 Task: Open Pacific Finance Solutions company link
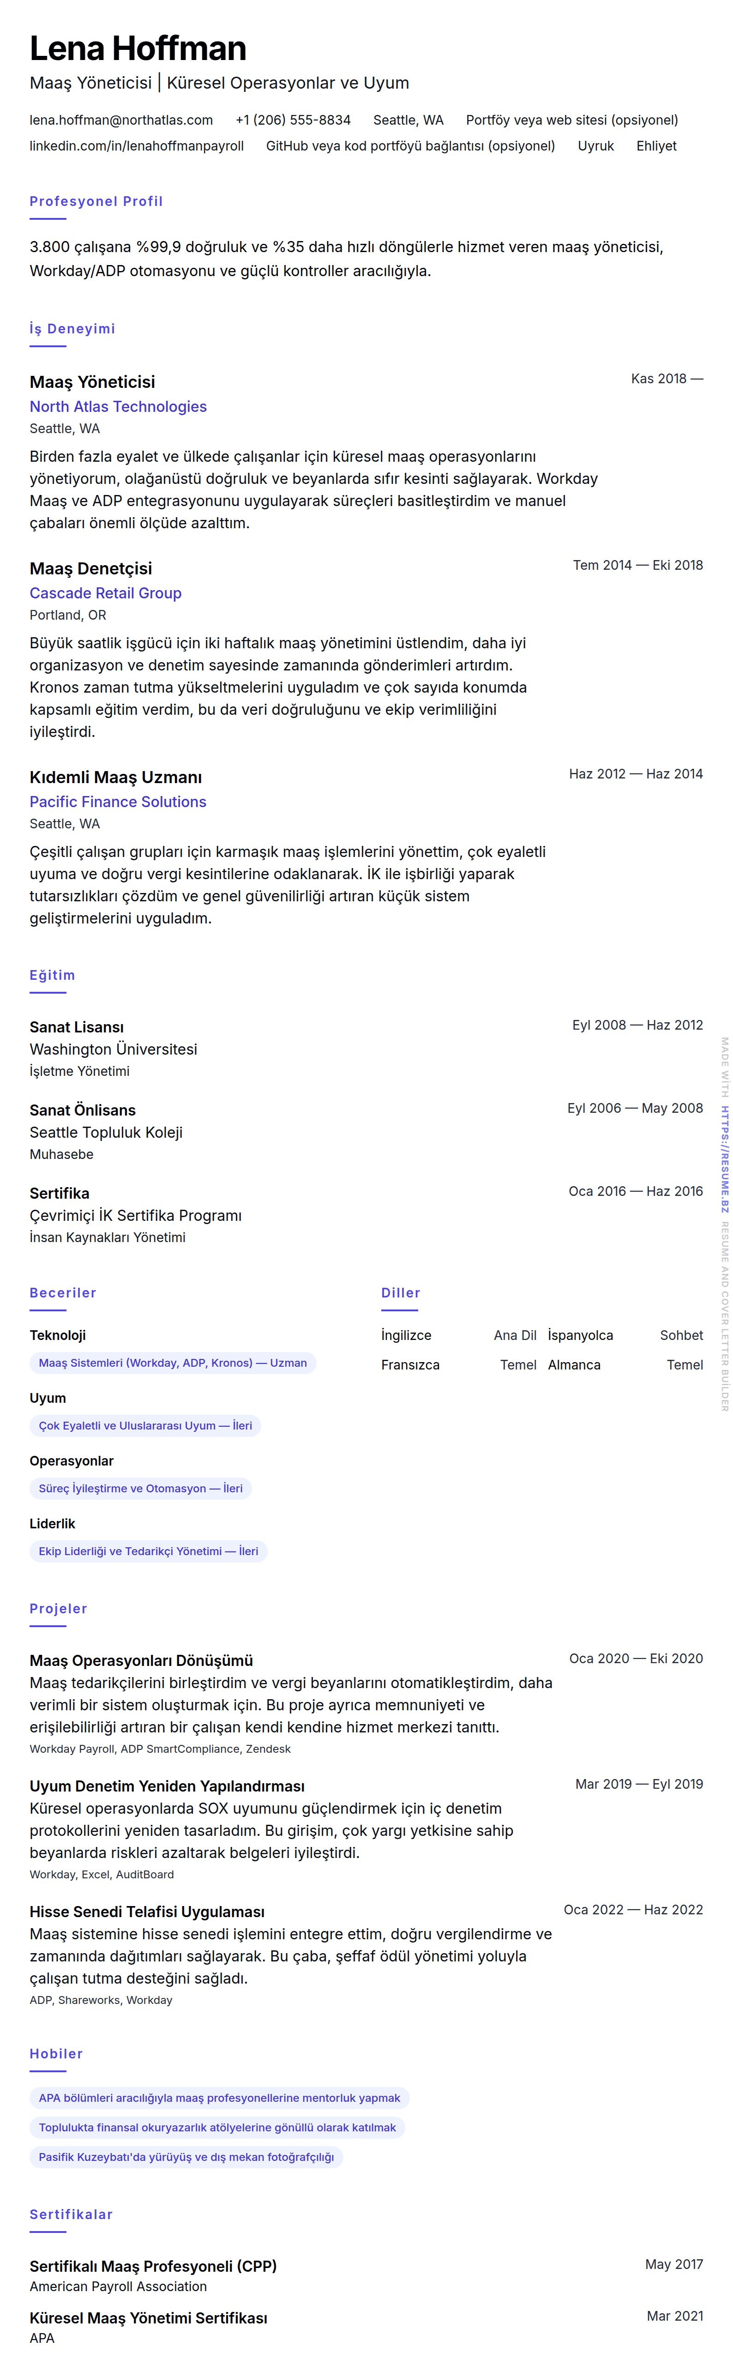click(118, 802)
